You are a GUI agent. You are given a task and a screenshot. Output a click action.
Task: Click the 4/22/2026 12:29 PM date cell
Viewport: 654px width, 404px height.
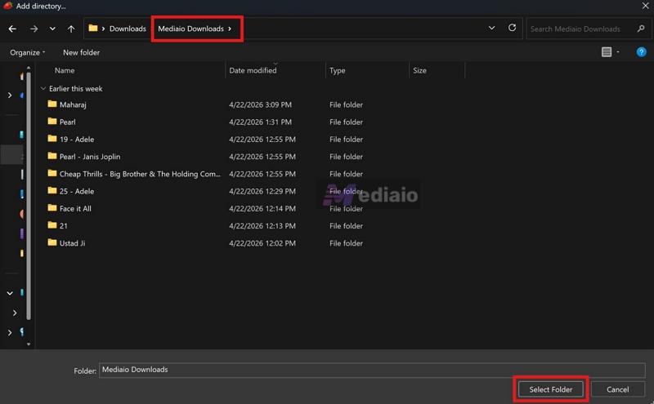pyautogui.click(x=262, y=191)
